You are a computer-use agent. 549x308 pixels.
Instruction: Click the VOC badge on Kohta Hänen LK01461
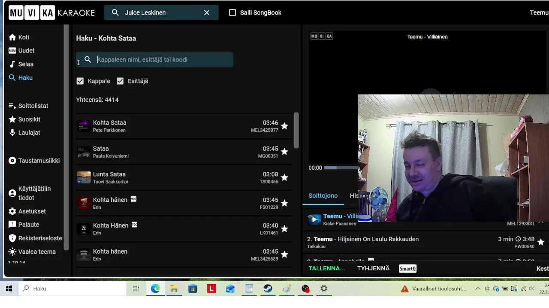(134, 225)
